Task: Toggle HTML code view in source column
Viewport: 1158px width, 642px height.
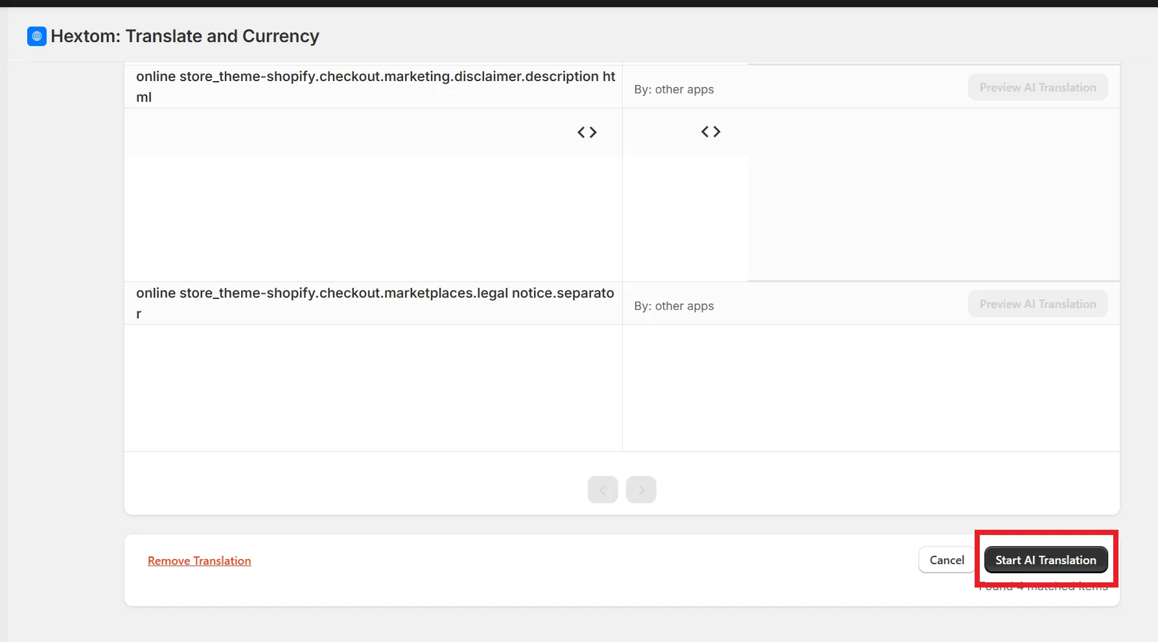Action: click(x=587, y=132)
